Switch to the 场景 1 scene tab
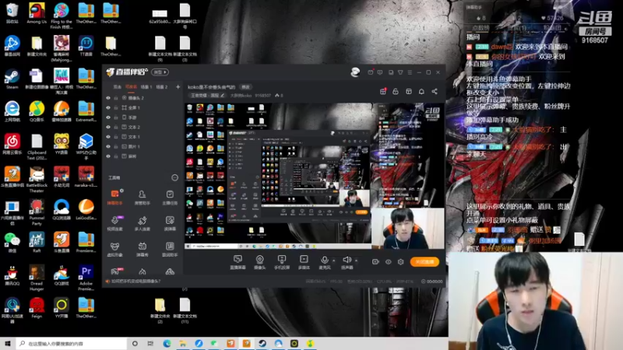623x350 pixels. tap(146, 86)
